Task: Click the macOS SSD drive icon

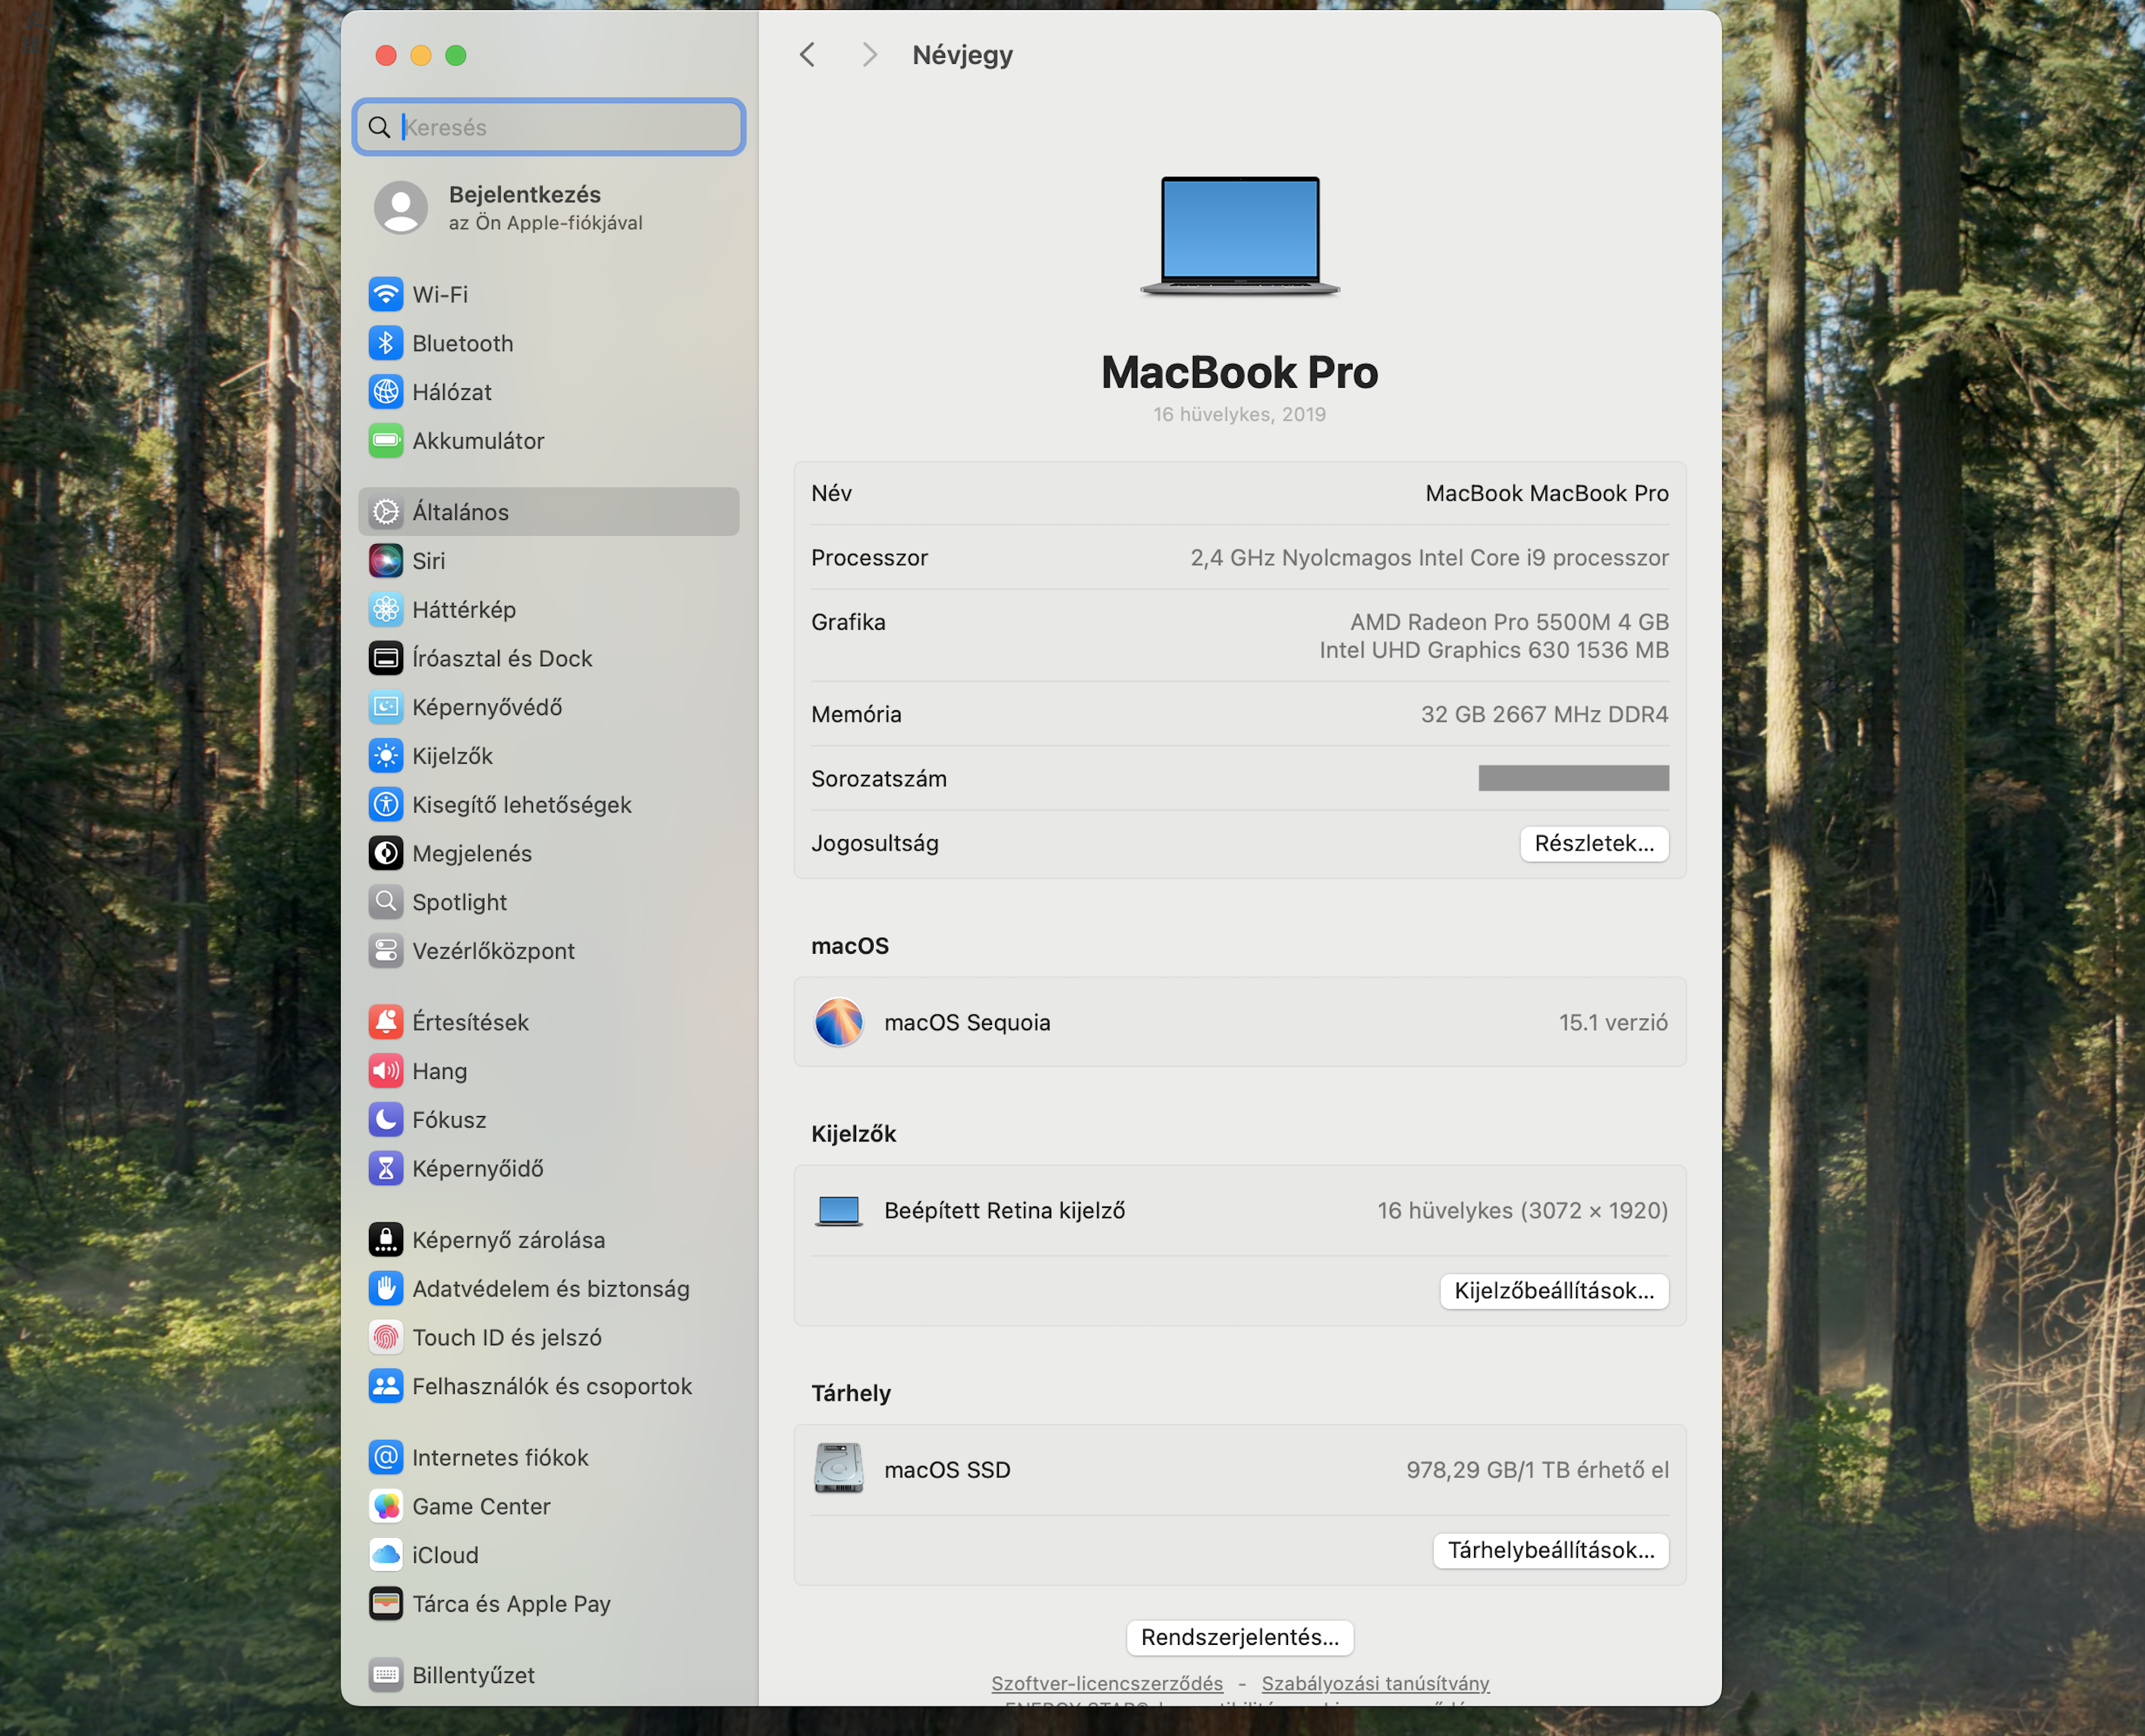Action: (x=839, y=1469)
